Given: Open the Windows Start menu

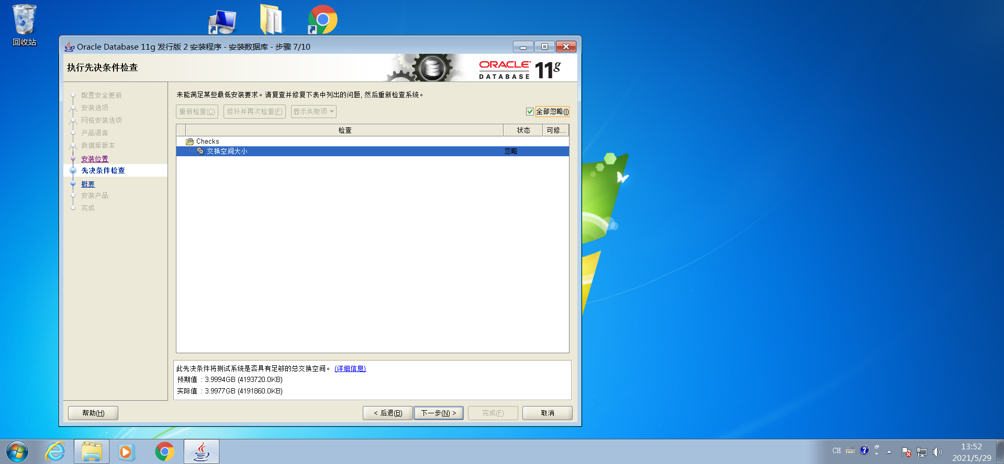Looking at the screenshot, I should pos(17,451).
